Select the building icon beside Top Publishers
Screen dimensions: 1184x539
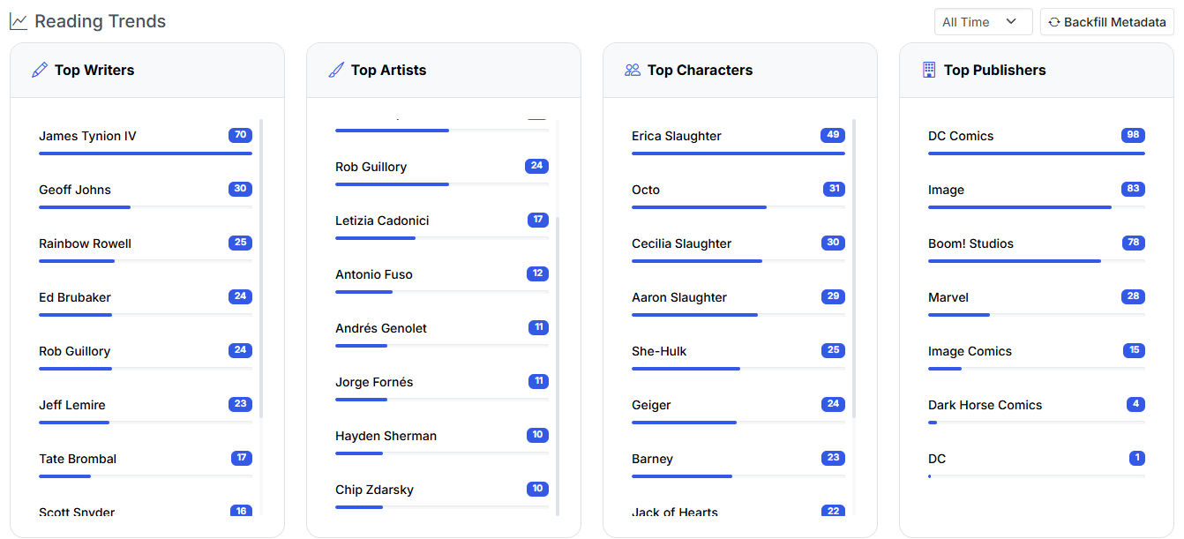click(929, 70)
